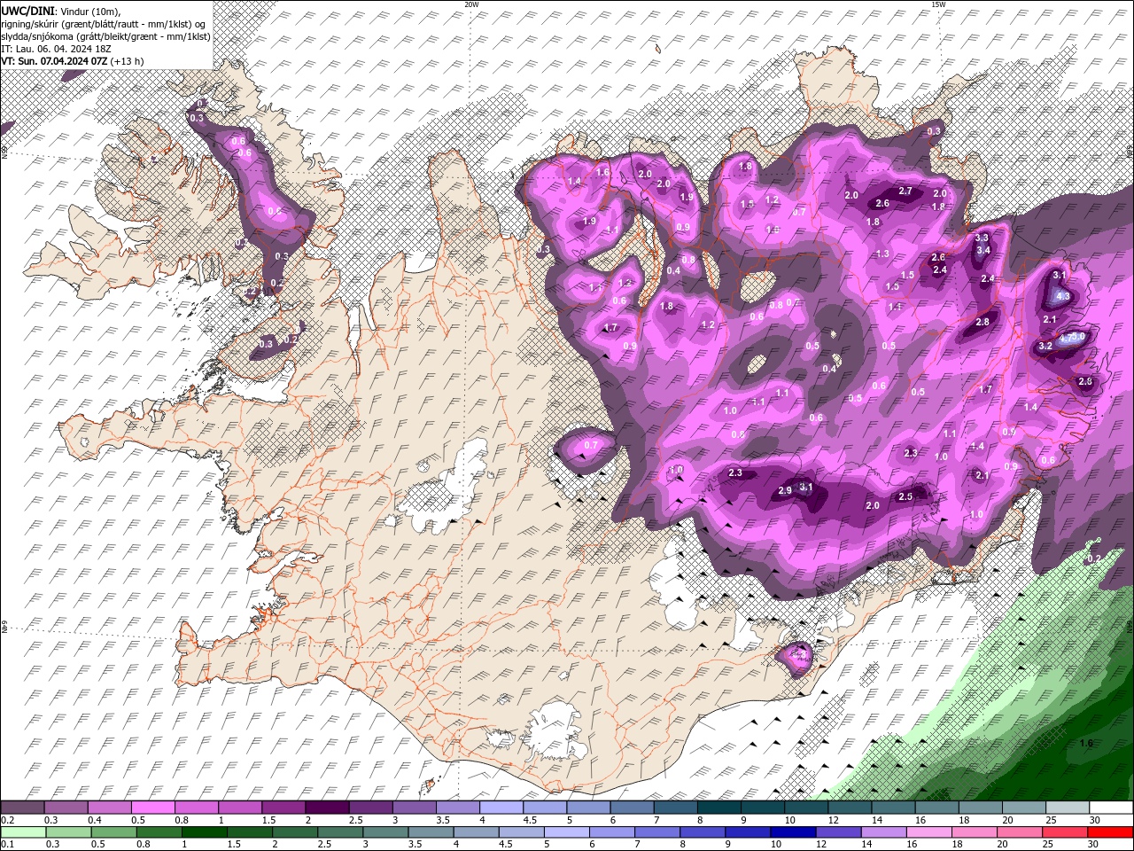Click the 3.4 snowfall value on the map

[x=983, y=250]
